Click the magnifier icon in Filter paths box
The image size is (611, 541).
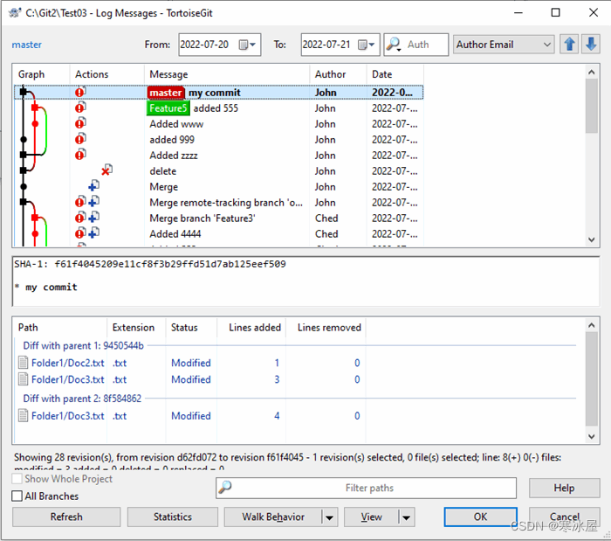pos(225,488)
